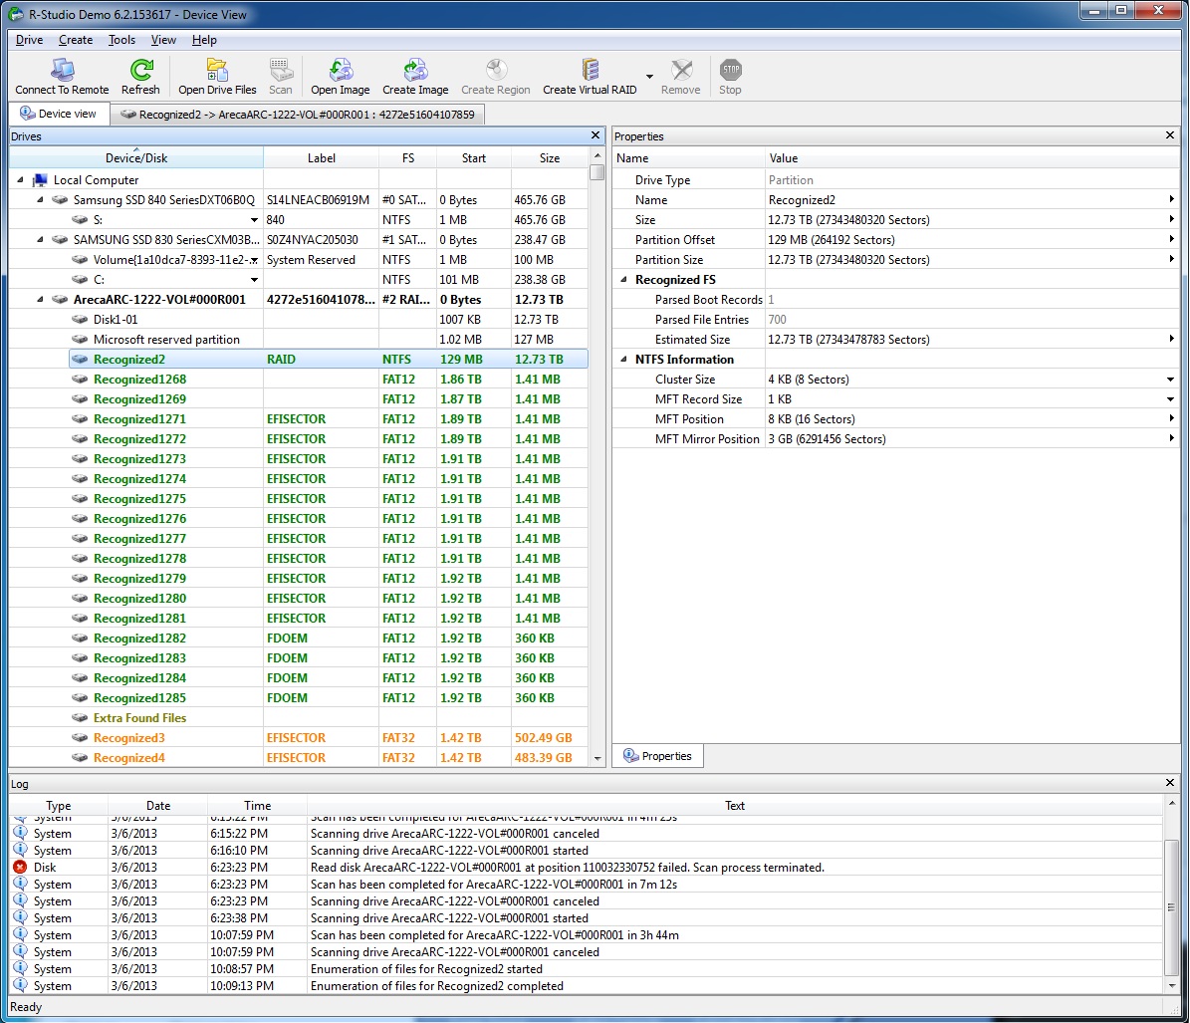The width and height of the screenshot is (1190, 1023).
Task: Sort drives by the Size column
Action: coord(550,157)
